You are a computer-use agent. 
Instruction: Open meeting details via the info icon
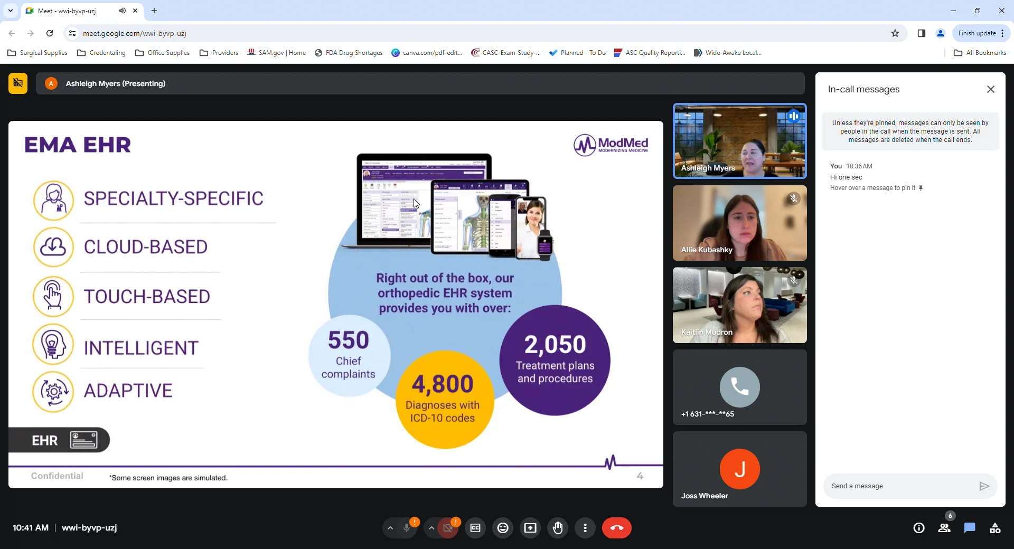coord(918,528)
